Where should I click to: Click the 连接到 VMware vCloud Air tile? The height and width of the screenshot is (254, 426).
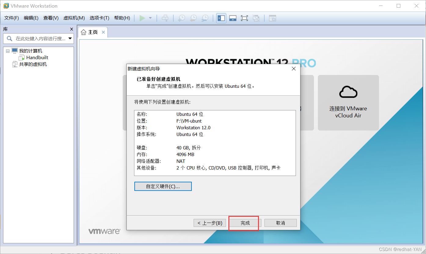tap(348, 103)
